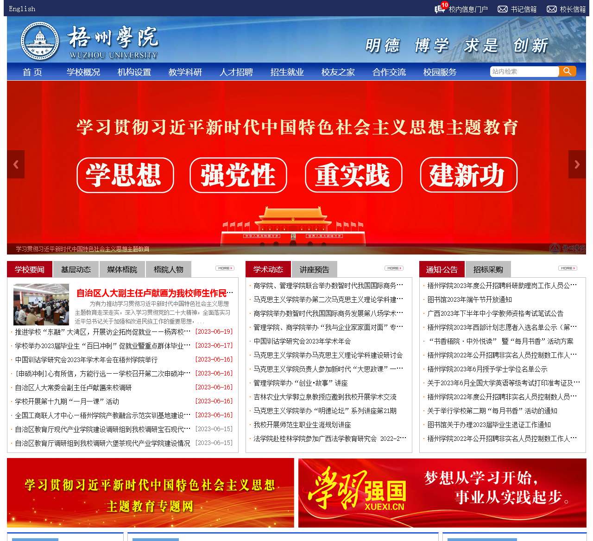
Task: Open notice 图书馆关于办理2023届毕业生退证工作通知
Action: (x=489, y=425)
